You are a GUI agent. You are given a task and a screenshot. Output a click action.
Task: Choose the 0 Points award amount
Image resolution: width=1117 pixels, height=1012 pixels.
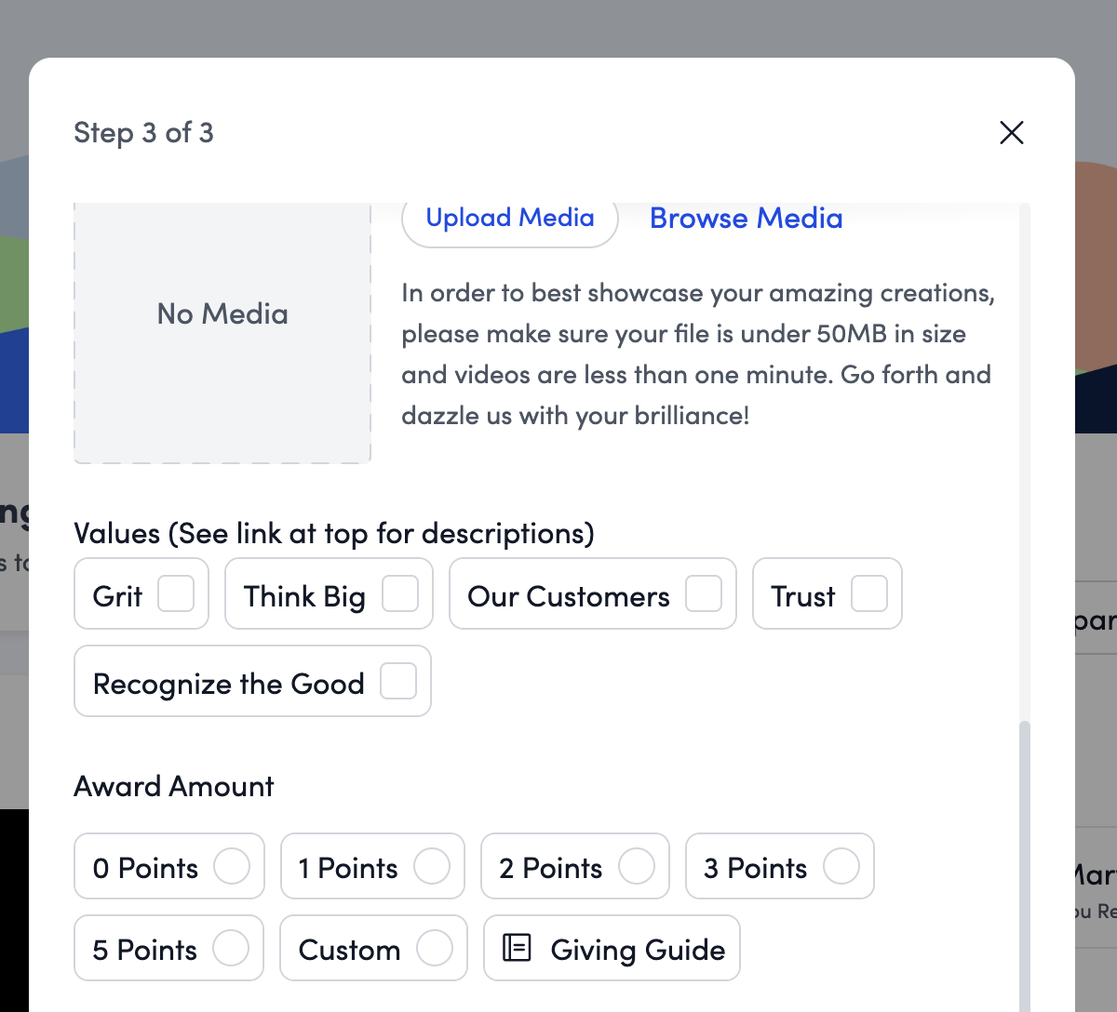click(x=232, y=866)
